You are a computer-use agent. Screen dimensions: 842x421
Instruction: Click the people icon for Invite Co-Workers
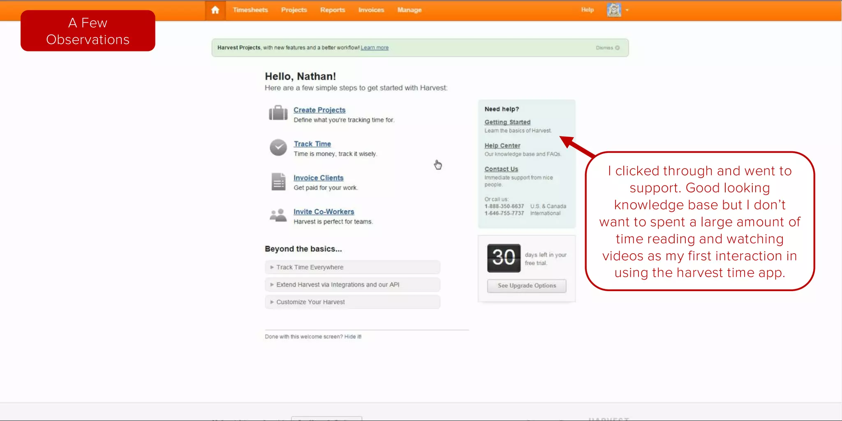click(x=278, y=215)
